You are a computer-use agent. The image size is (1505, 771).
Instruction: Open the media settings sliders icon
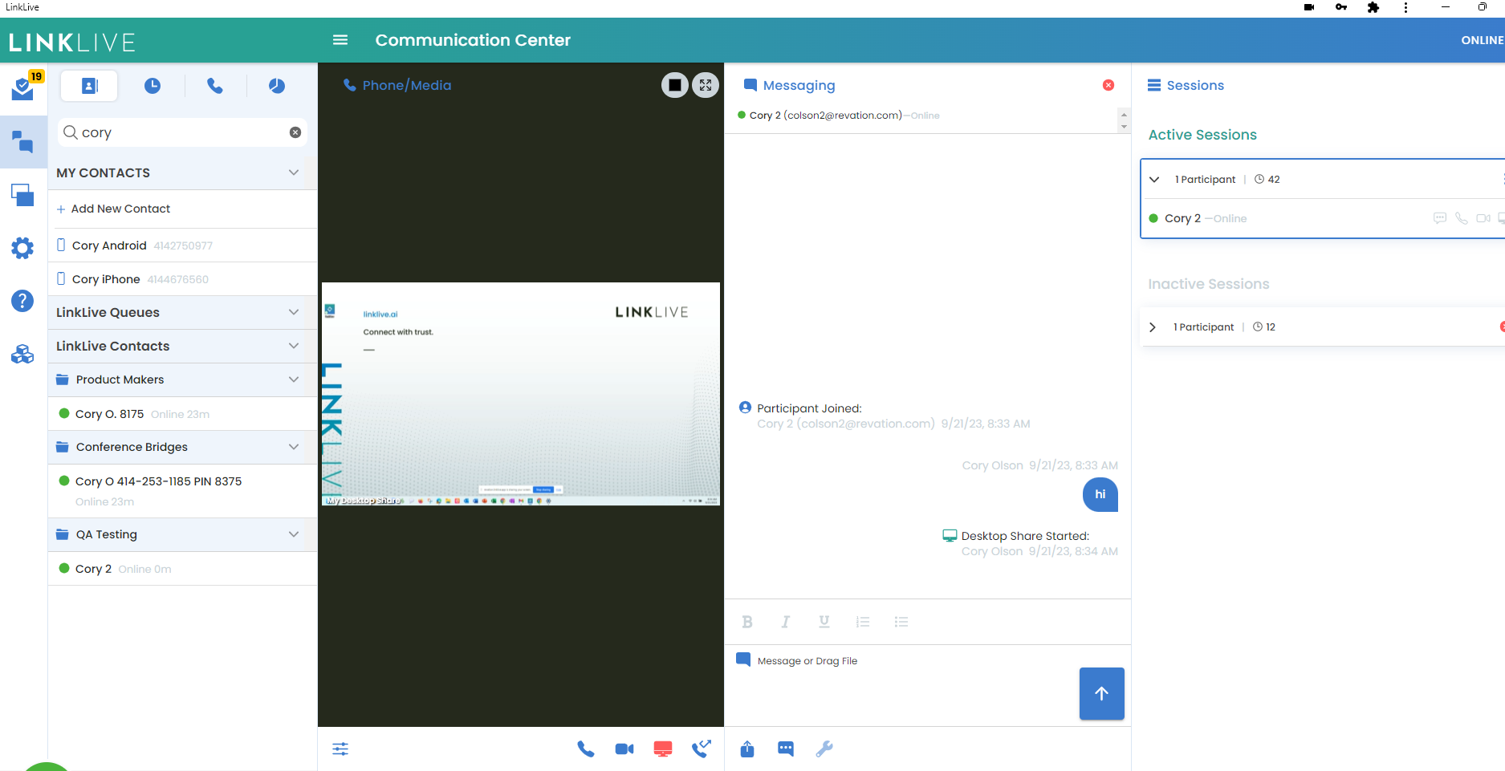coord(340,749)
